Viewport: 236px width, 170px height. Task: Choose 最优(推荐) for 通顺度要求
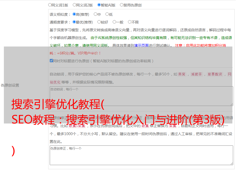tap(74, 22)
